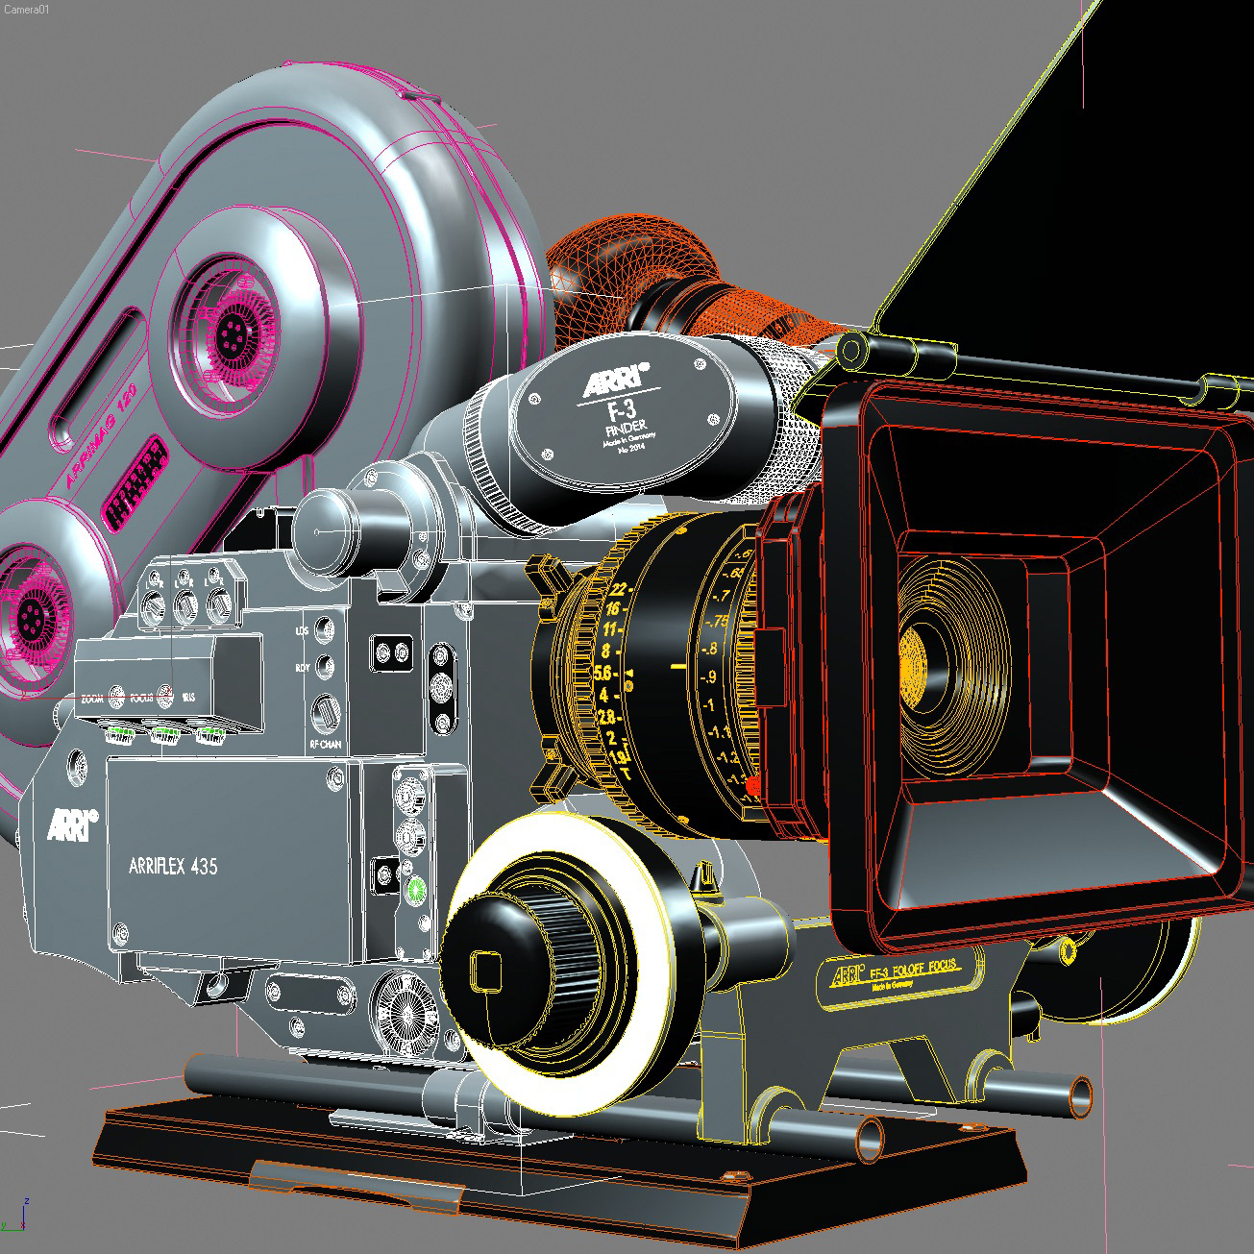Select the "LDS" indicator label
Screen dimensions: 1254x1254
(x=303, y=631)
